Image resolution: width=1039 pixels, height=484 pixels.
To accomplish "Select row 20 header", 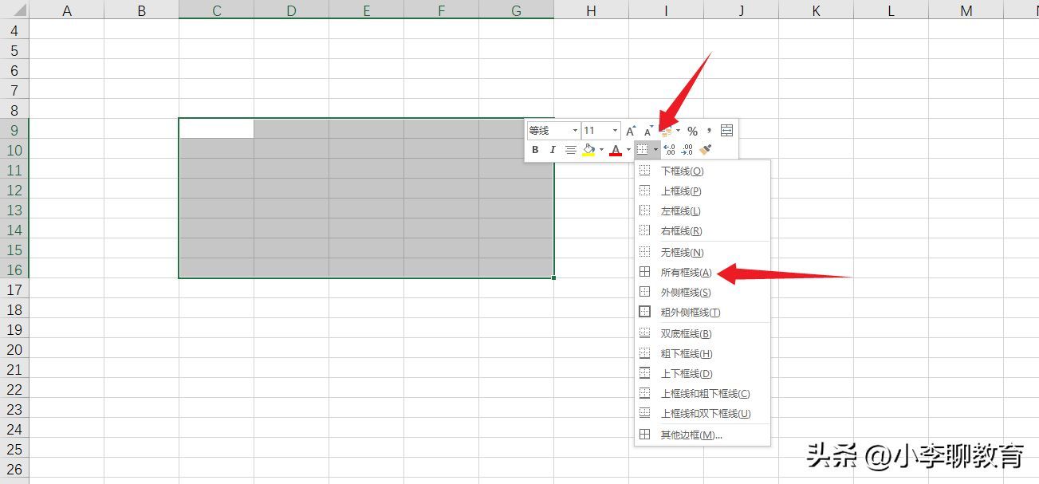I will coord(14,348).
